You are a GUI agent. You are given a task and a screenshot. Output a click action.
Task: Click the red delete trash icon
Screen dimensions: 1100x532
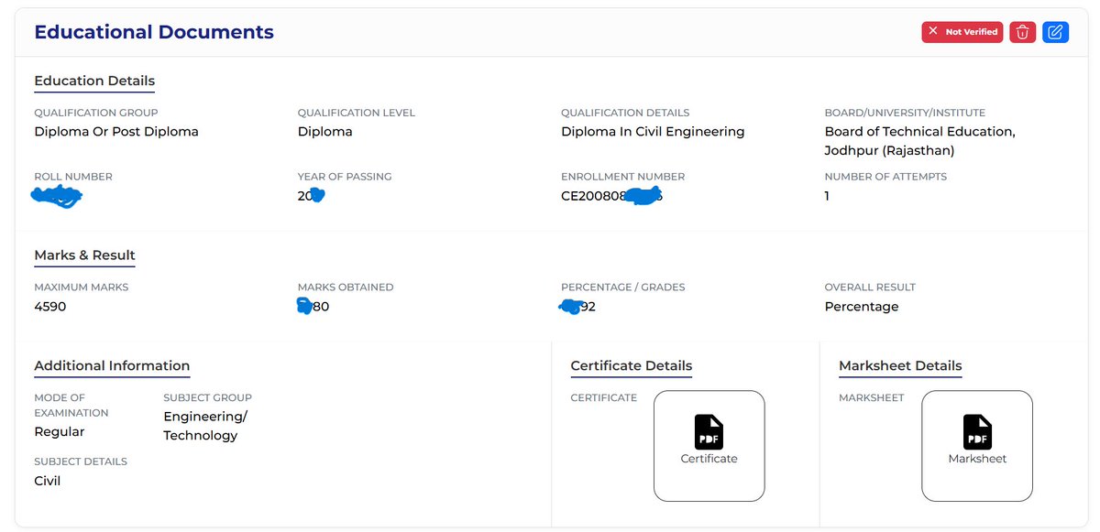pos(1023,32)
